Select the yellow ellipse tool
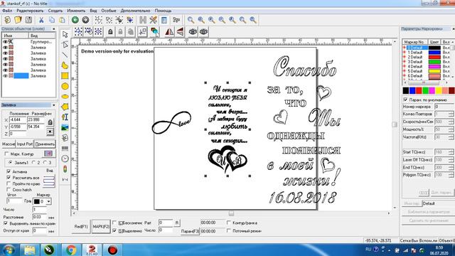The image size is (455, 256). pos(65,97)
